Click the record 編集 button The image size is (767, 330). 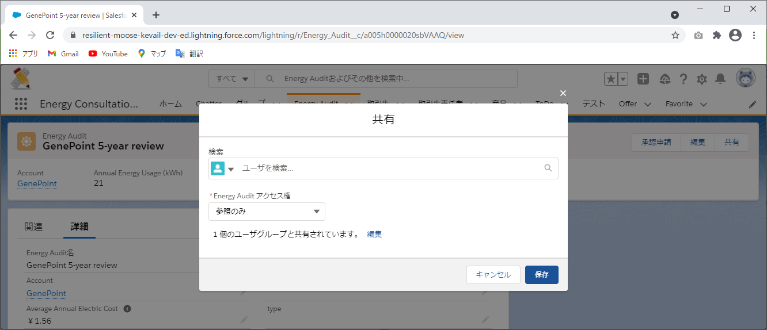[x=698, y=142]
